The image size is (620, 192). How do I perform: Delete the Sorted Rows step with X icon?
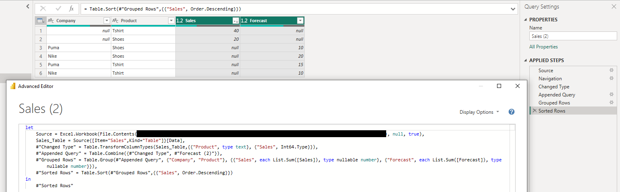point(535,111)
